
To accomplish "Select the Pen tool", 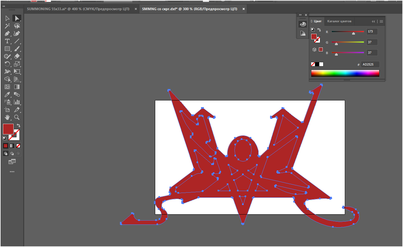I will click(x=7, y=34).
